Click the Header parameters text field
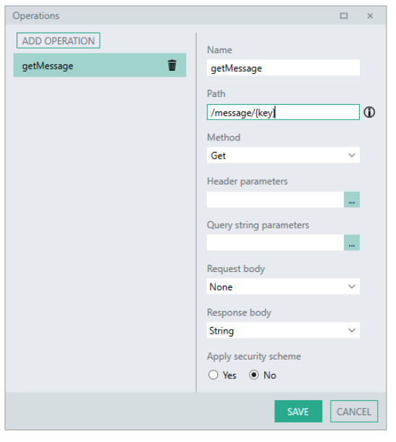Screen dimensions: 396x442 (x=275, y=200)
